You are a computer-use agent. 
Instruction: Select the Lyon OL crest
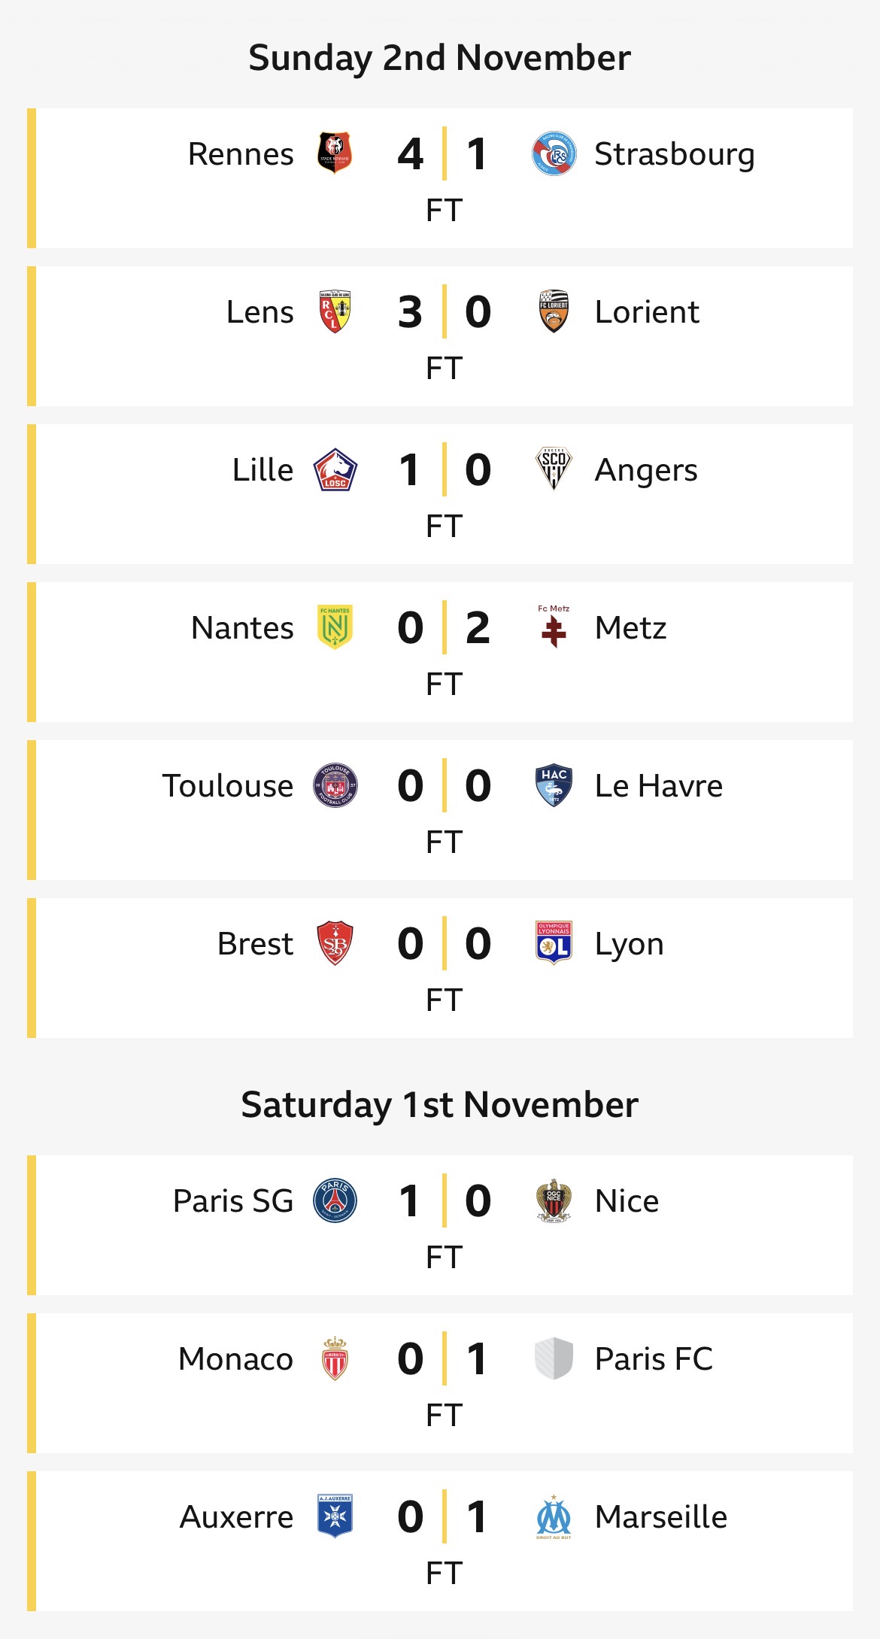554,943
